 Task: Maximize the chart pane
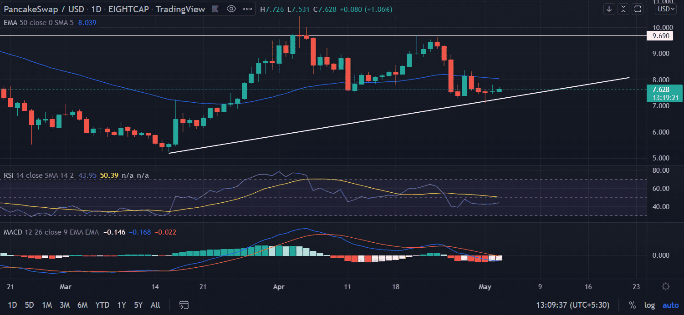coord(638,9)
